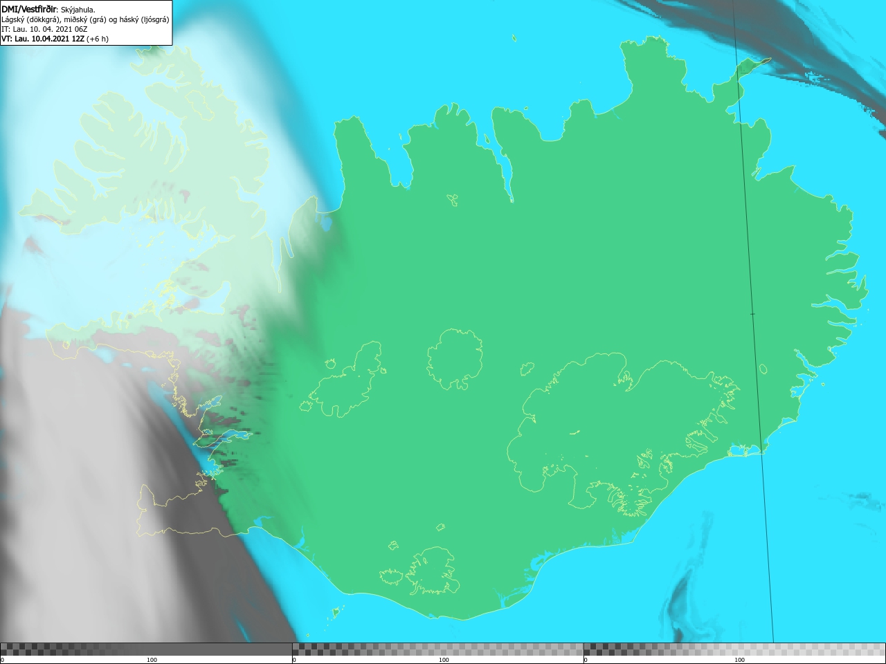Click the medium gray mid-cloud color scale bar
886x664 pixels.
tap(437, 649)
